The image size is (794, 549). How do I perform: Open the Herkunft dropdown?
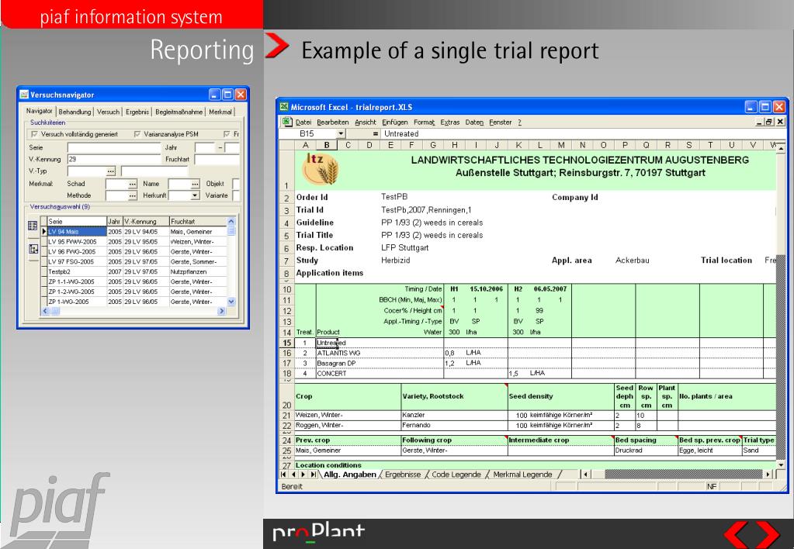click(x=195, y=195)
